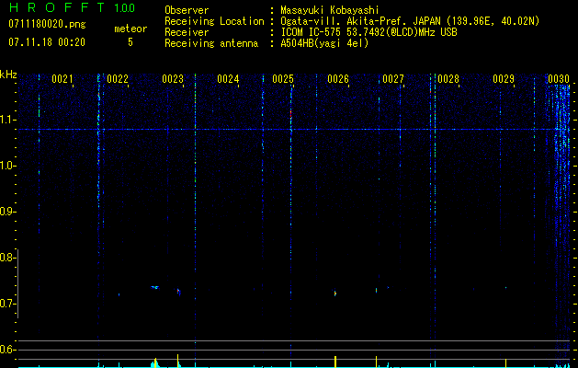Click the meteor echo below the 0026 marker
Viewport: 578px width, 368px height.
(335, 293)
